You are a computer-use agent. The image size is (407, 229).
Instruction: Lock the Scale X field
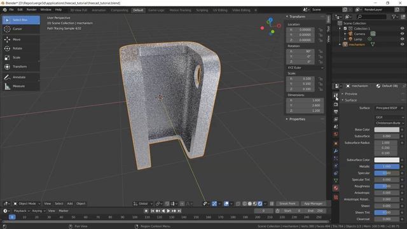click(x=321, y=79)
